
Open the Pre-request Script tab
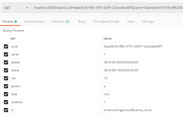tap(106, 22)
